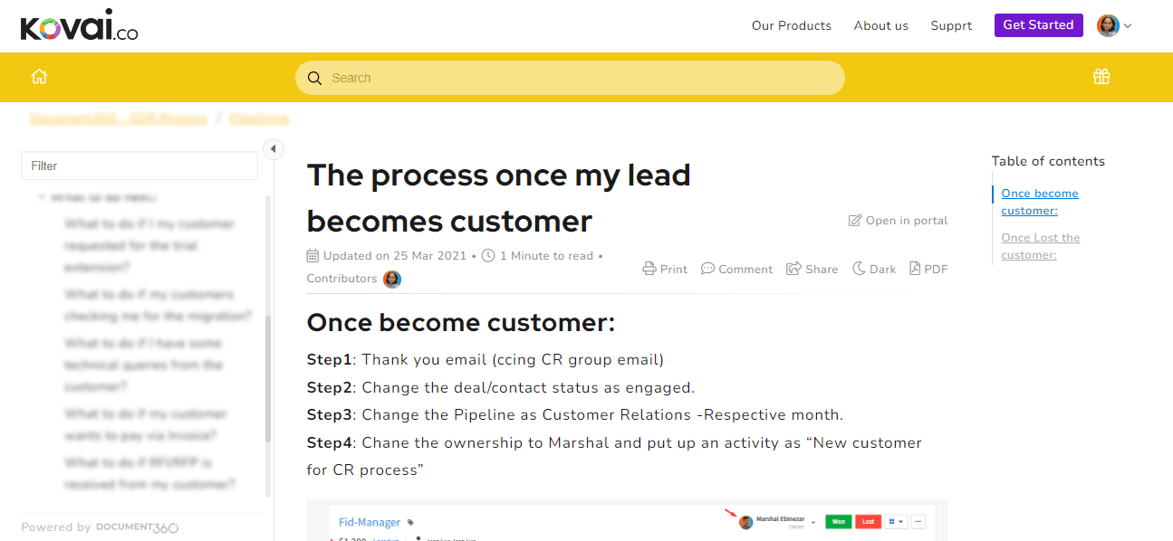The image size is (1173, 541).
Task: Open the profile avatar dropdown chevron
Action: click(x=1129, y=25)
